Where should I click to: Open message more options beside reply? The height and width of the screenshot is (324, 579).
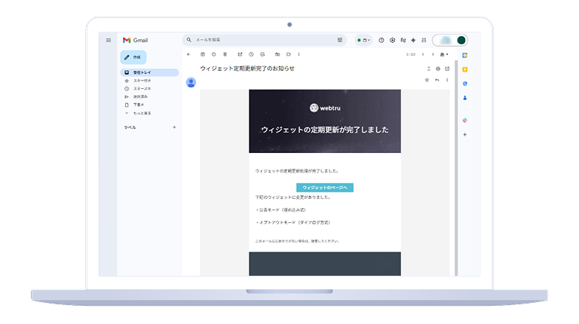(447, 80)
